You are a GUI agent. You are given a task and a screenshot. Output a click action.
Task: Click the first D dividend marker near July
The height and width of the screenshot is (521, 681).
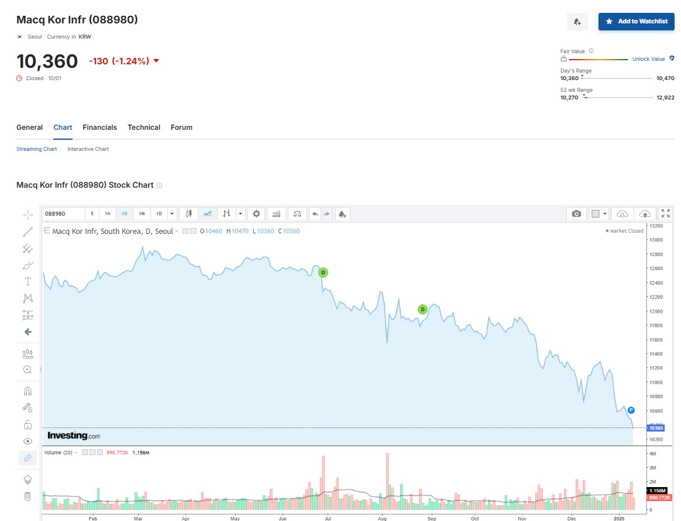click(323, 272)
